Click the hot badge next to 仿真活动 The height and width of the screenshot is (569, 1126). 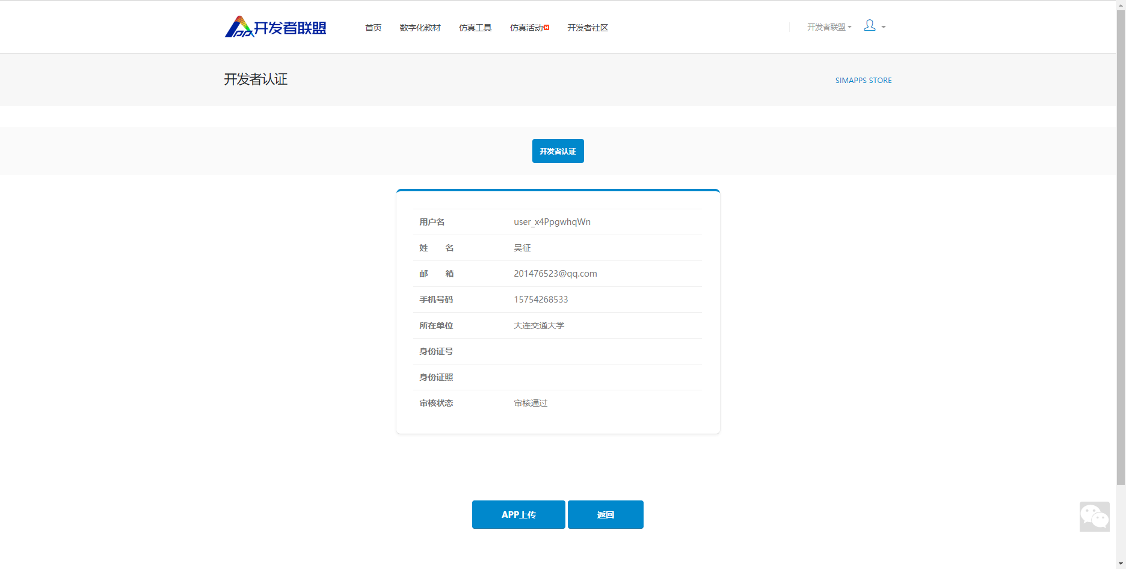click(x=546, y=27)
